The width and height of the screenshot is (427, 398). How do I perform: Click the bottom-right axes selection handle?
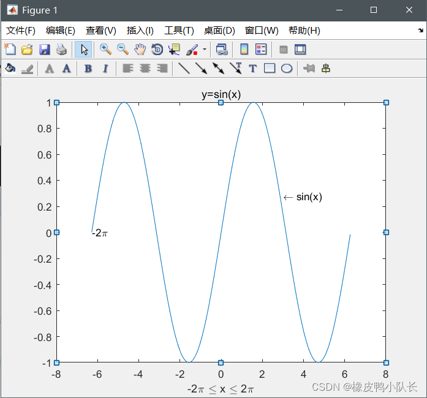386,362
